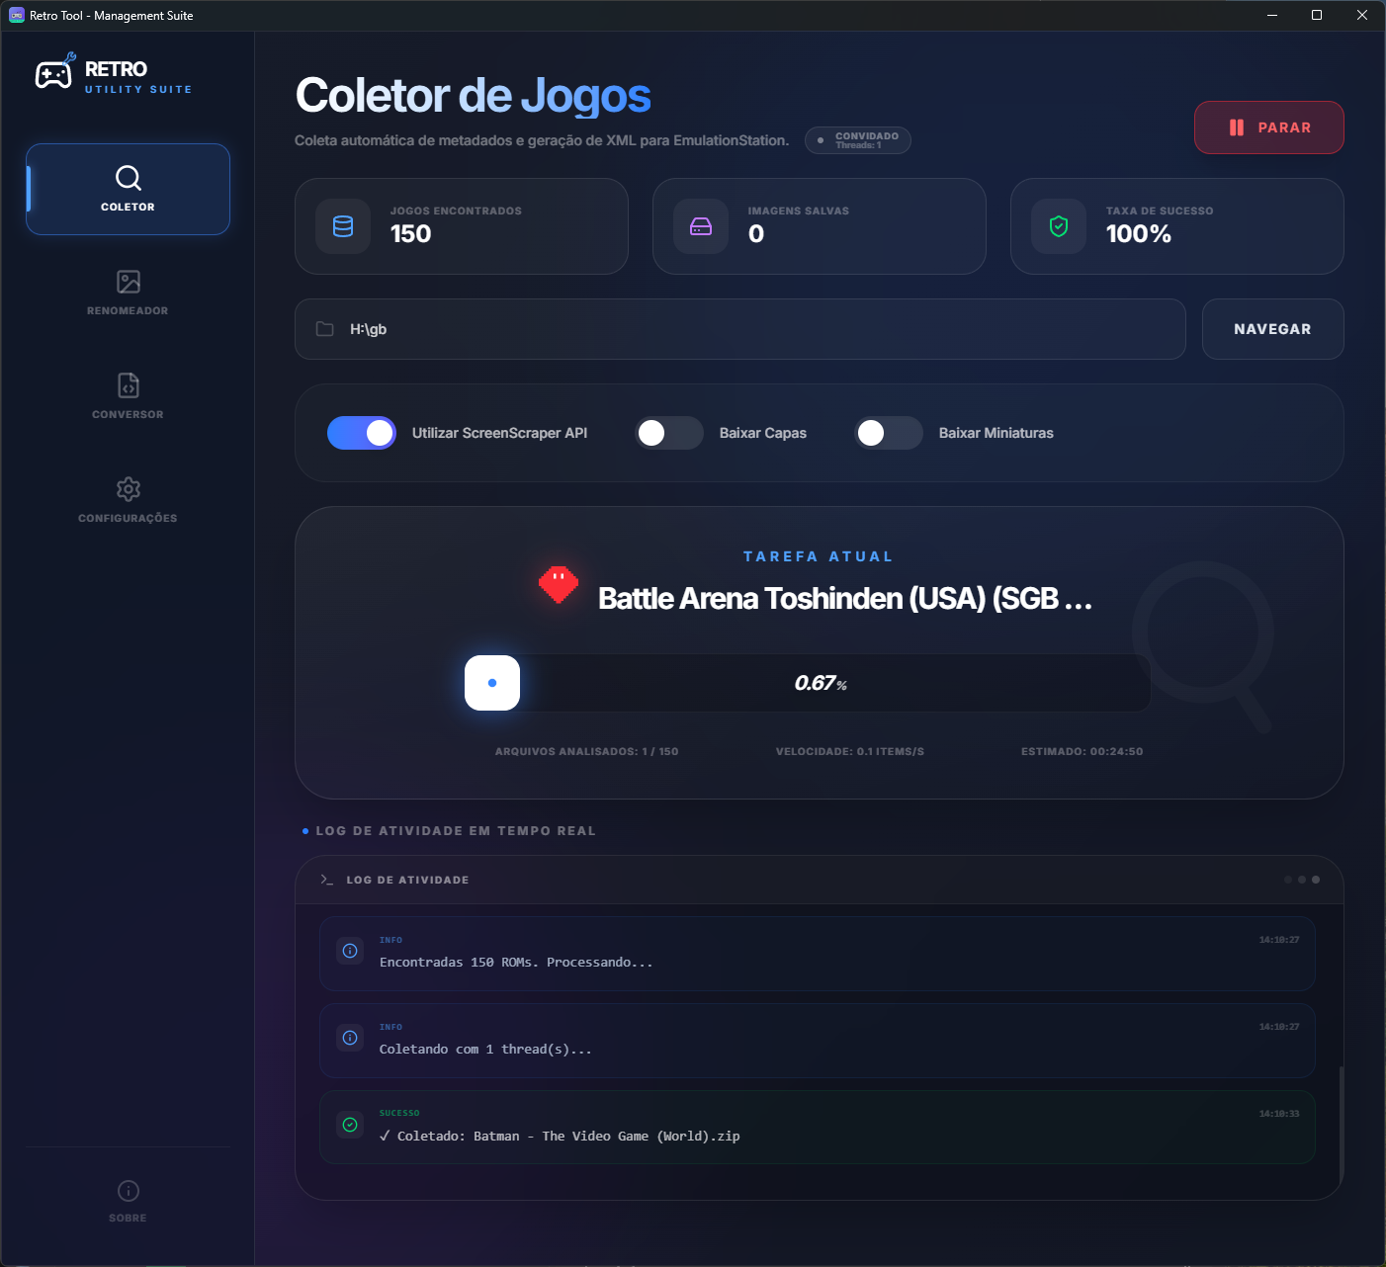Turn on Baixar Miniaturas

click(888, 433)
